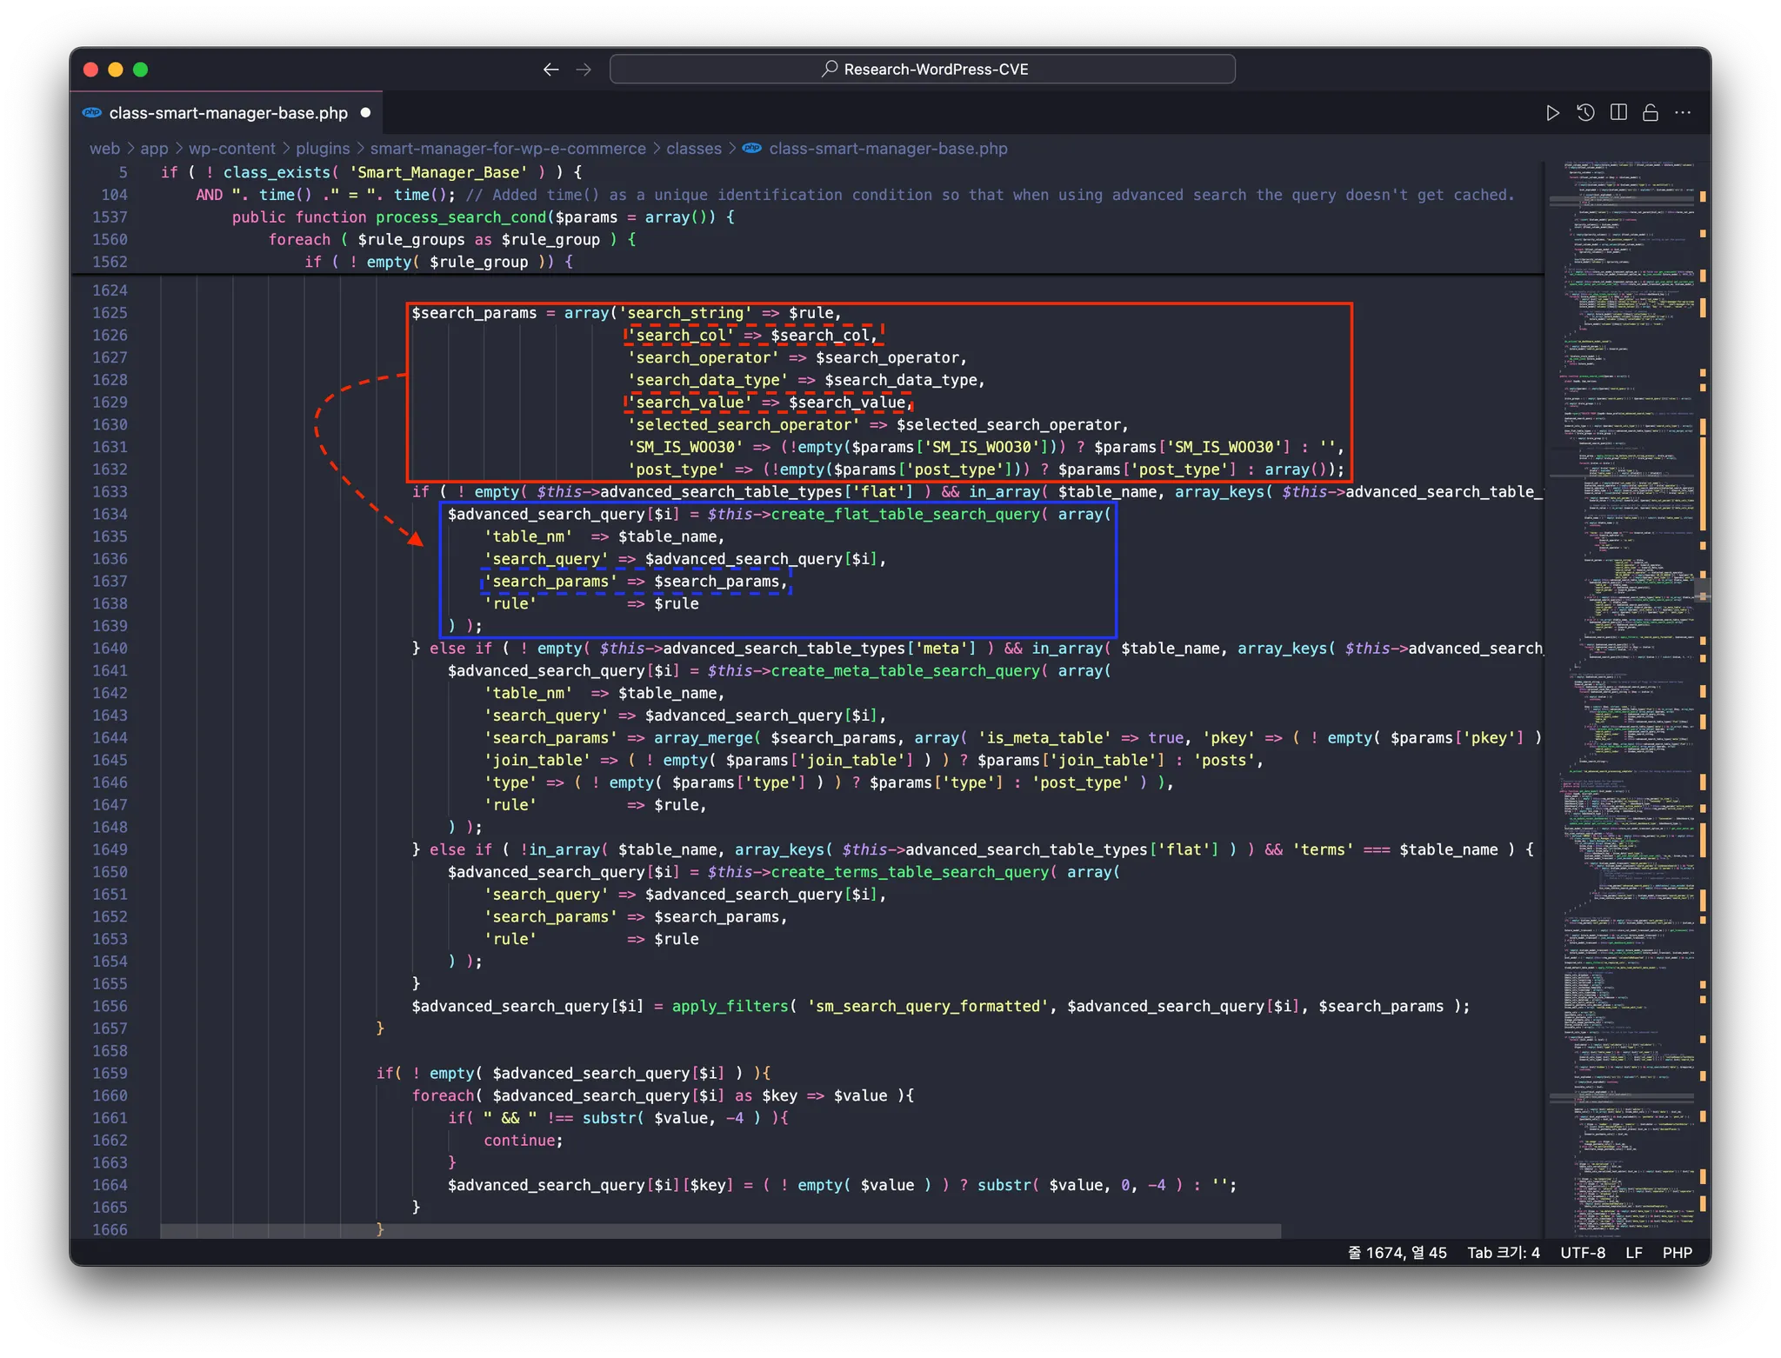Screen dimensions: 1781x1358
Task: Select the class-smart-manager-base.php tab
Action: pyautogui.click(x=228, y=113)
